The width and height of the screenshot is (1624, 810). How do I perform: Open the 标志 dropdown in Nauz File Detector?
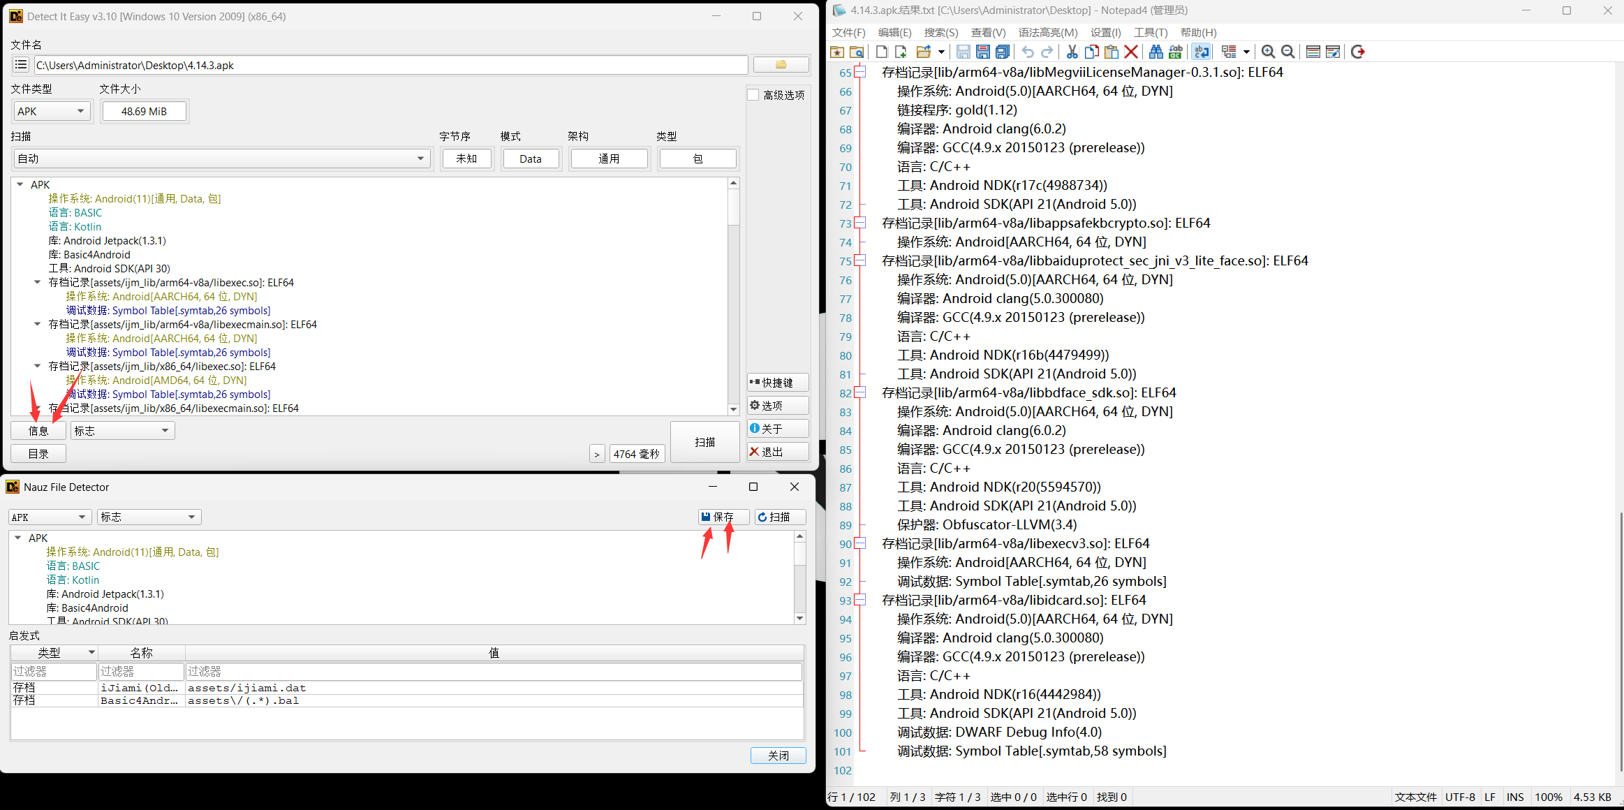point(148,517)
